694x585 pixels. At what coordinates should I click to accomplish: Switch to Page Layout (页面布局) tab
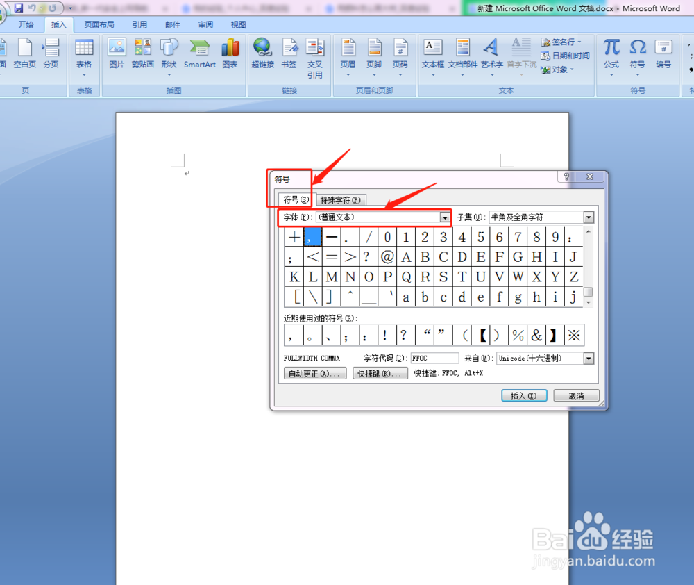pos(99,25)
